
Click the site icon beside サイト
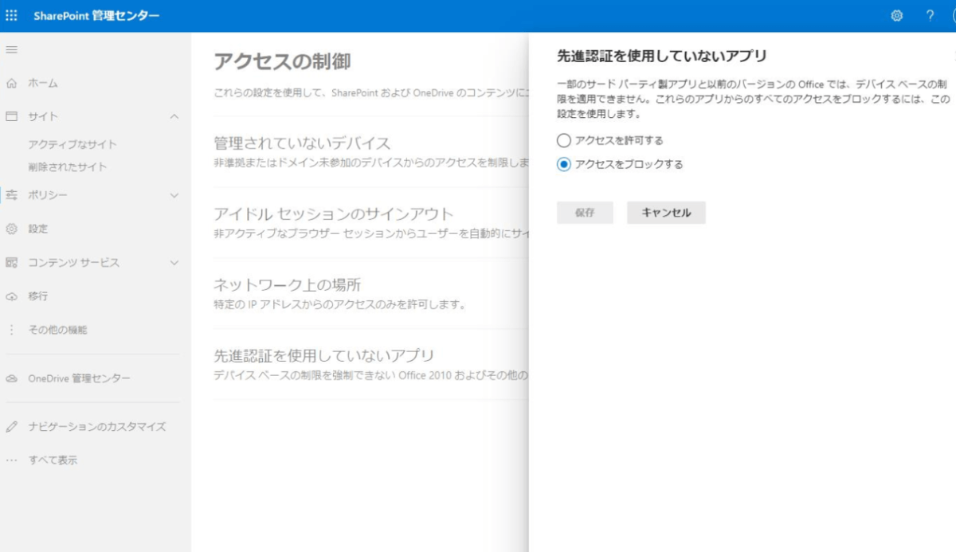tap(11, 116)
